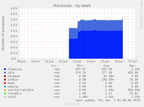This screenshot has height=107, width=144.
Task: Click sleeping maximum value 1.20k
Action: 136,69
